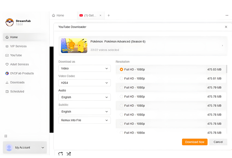The width and height of the screenshot is (232, 158).
Task: Expand the Video Codec H264 dropdown
Action: pos(84,83)
